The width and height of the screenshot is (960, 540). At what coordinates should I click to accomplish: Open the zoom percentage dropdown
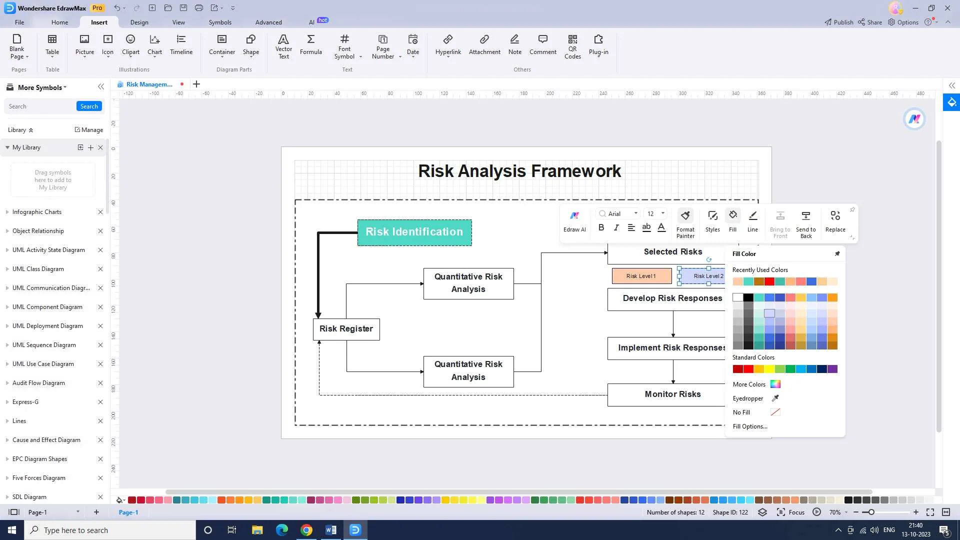click(x=846, y=512)
